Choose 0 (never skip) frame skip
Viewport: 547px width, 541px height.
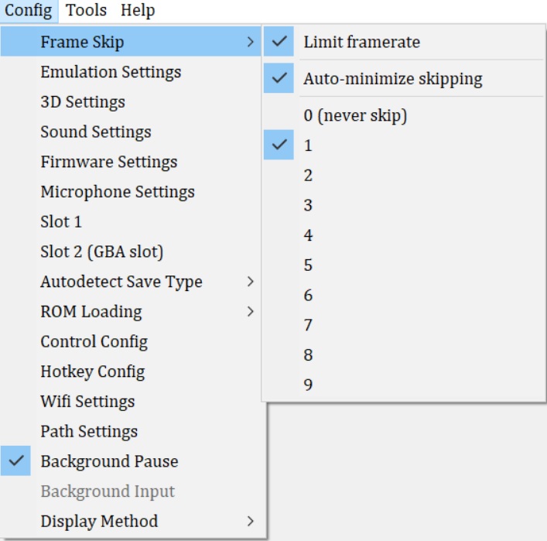pos(355,116)
